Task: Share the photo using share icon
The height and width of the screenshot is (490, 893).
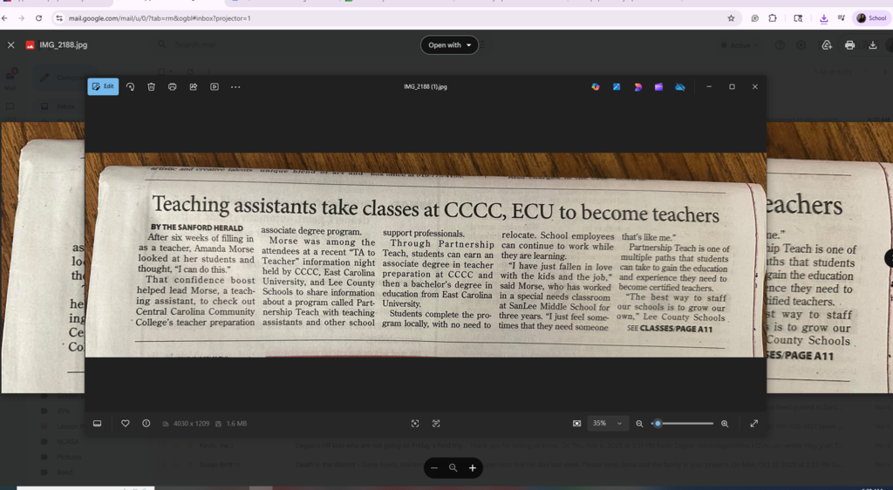Action: click(x=193, y=86)
